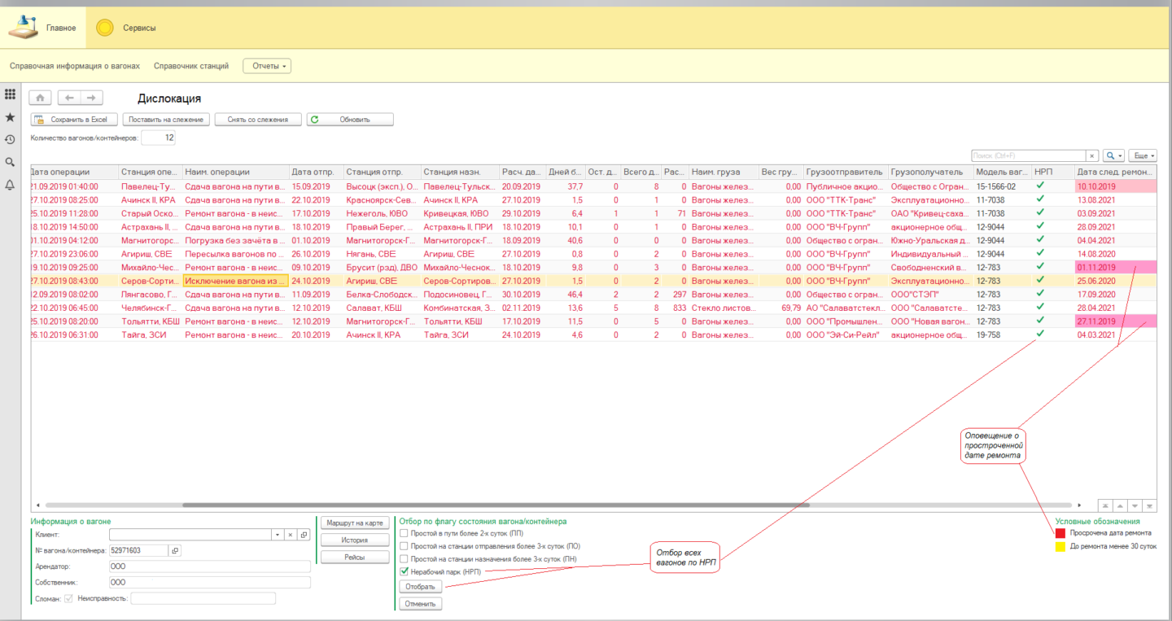Focus the Поиск (Ctrl+F) search field
Viewport: 1172px width, 621px height.
[x=1029, y=155]
